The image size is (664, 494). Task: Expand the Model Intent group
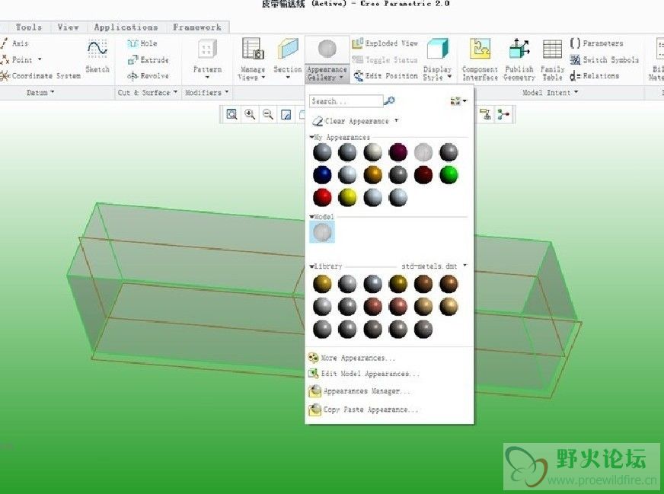click(550, 92)
